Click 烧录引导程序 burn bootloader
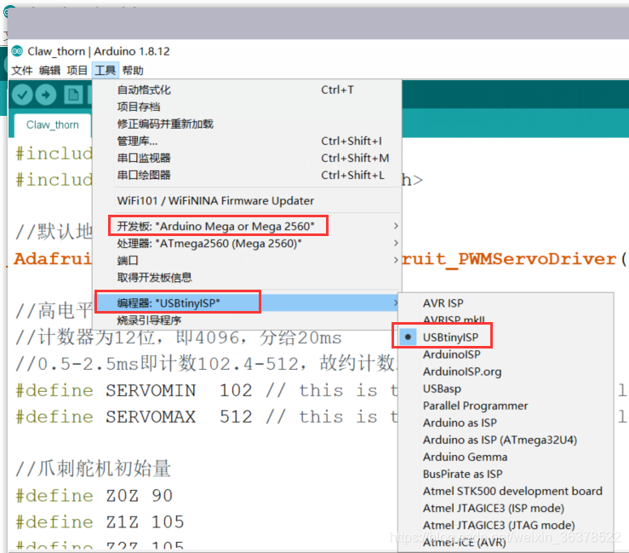629x553 pixels. coord(247,320)
